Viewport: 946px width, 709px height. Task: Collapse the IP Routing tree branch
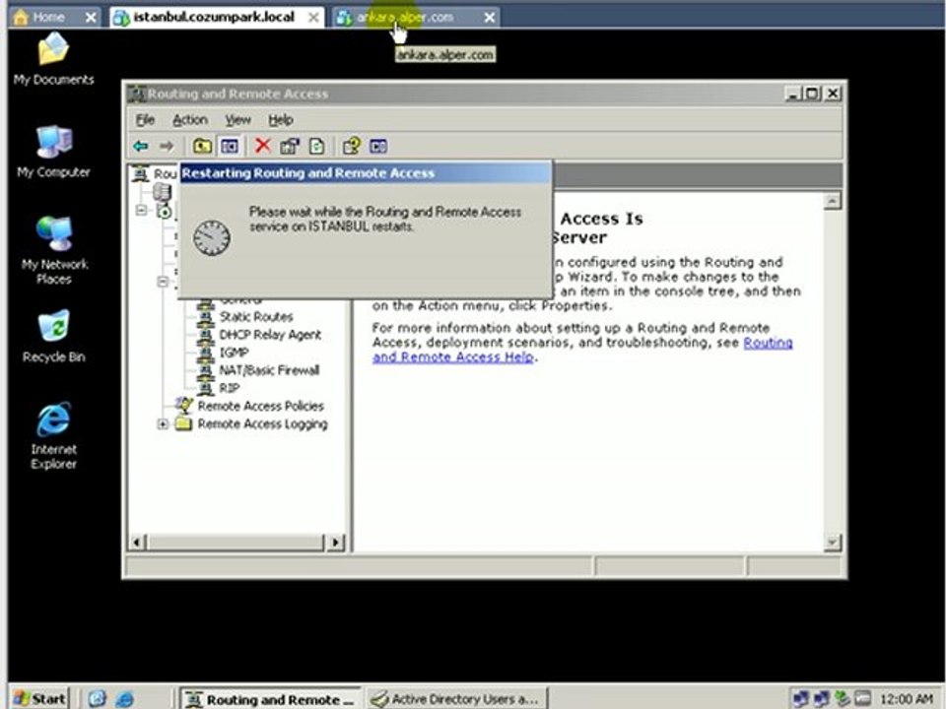(x=164, y=282)
